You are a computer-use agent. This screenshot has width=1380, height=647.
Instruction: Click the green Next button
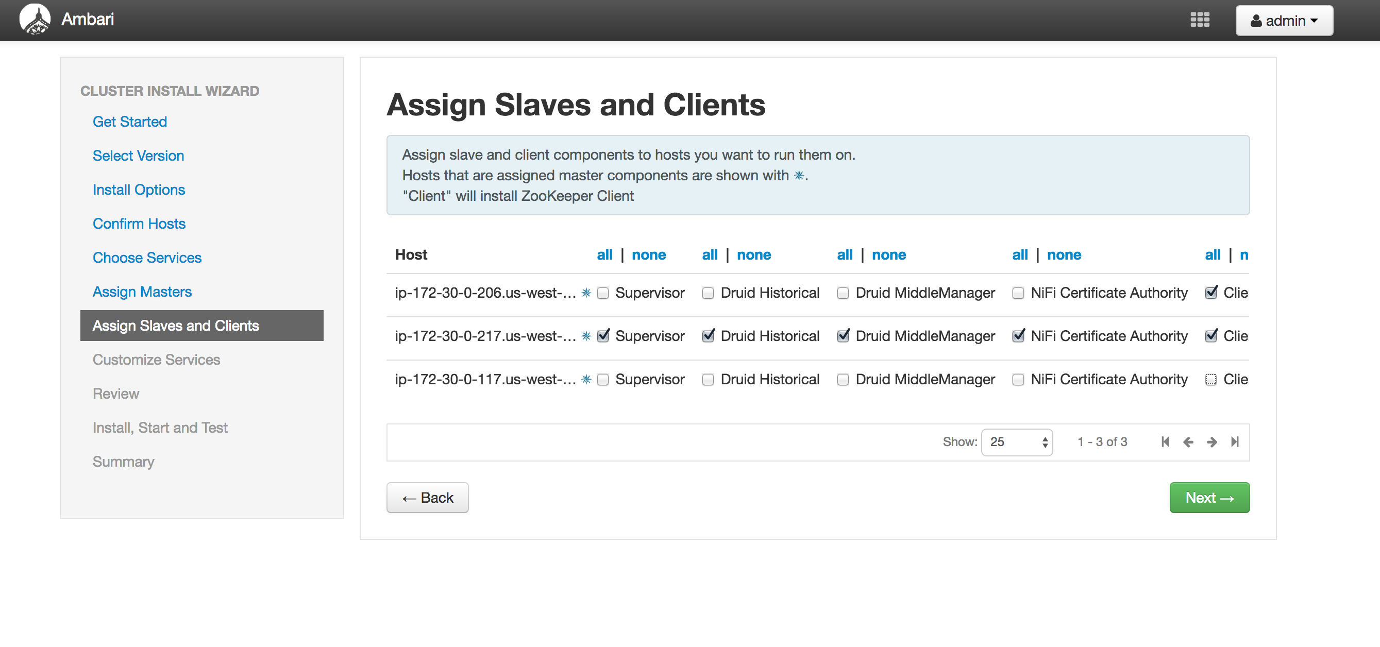click(1209, 498)
